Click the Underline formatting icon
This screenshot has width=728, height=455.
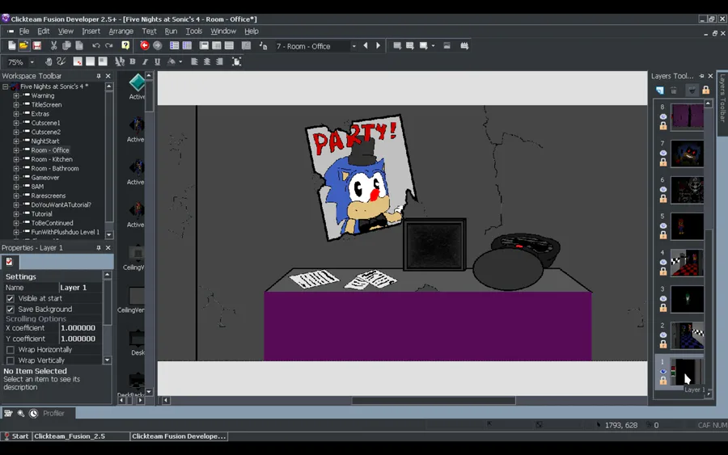tap(158, 61)
